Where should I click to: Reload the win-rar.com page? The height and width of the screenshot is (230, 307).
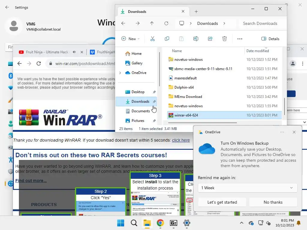[39, 63]
